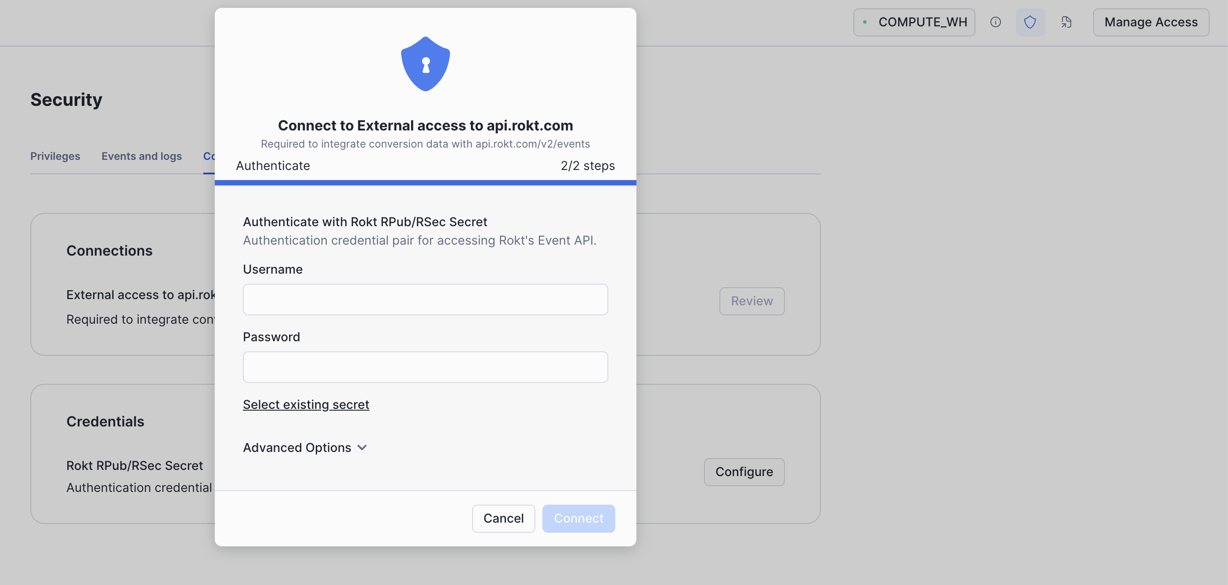Image resolution: width=1228 pixels, height=585 pixels.
Task: Click the blue shield lock icon in dialog
Action: 425,64
